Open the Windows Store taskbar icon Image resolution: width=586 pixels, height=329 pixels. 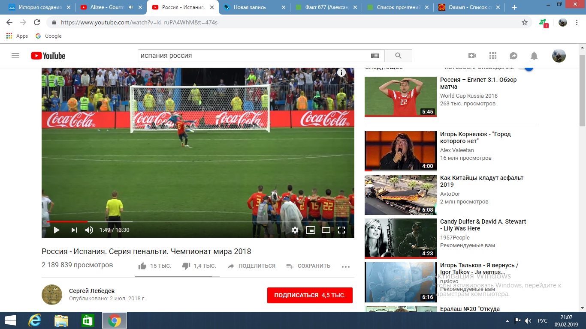point(88,320)
